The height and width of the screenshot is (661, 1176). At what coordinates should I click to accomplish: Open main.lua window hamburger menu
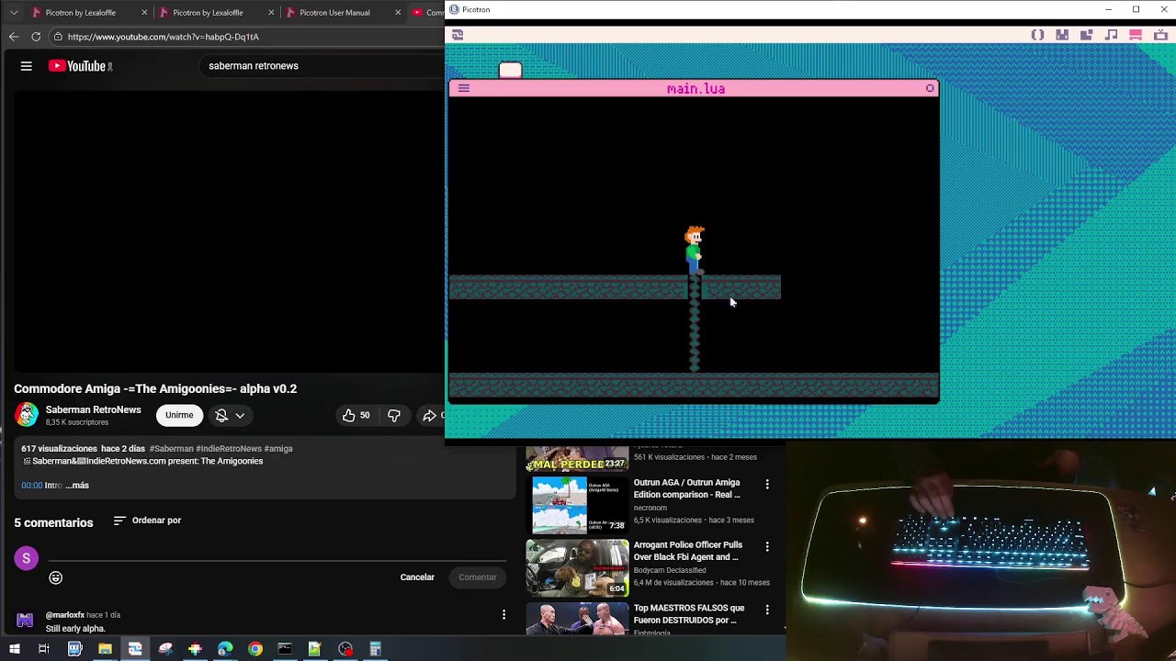tap(463, 89)
